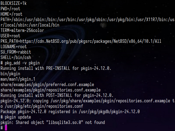Screen dimensions: 175x131
Task: Click the /usr/pkg/pkgdb/pkgin-24.12.0 registered path
Action: (x=109, y=112)
